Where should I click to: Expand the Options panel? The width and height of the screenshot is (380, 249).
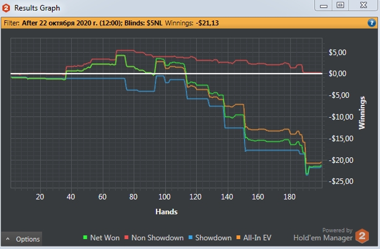pyautogui.click(x=22, y=239)
